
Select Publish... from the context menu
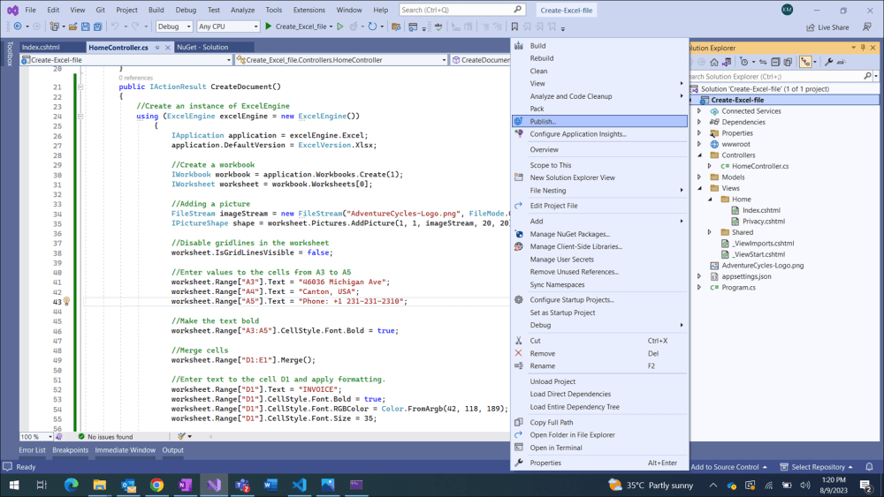[x=543, y=121]
